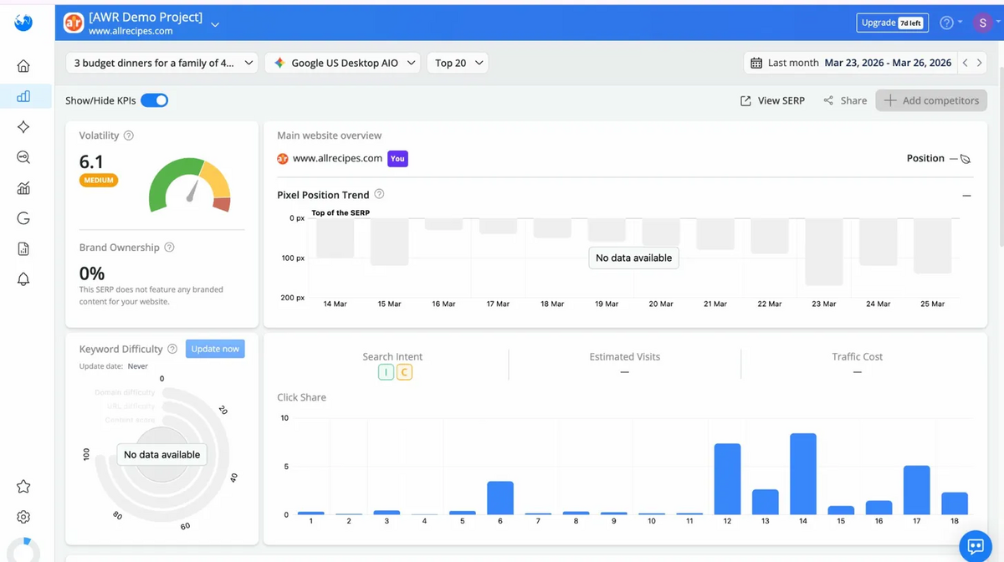The image size is (1004, 562).
Task: Click the Commercial intent C badge
Action: click(404, 372)
